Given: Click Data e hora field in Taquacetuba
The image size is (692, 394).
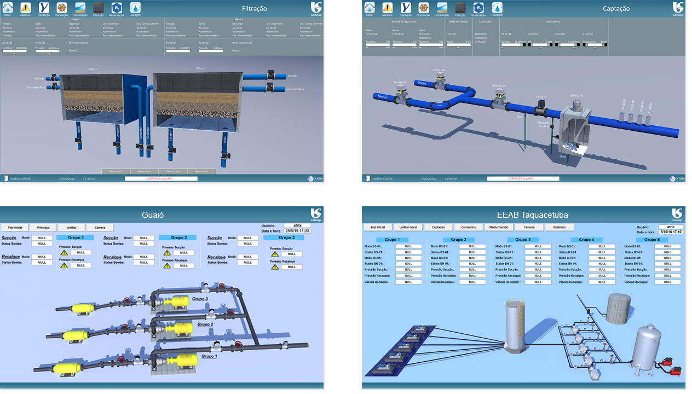Looking at the screenshot, I should pos(671,231).
